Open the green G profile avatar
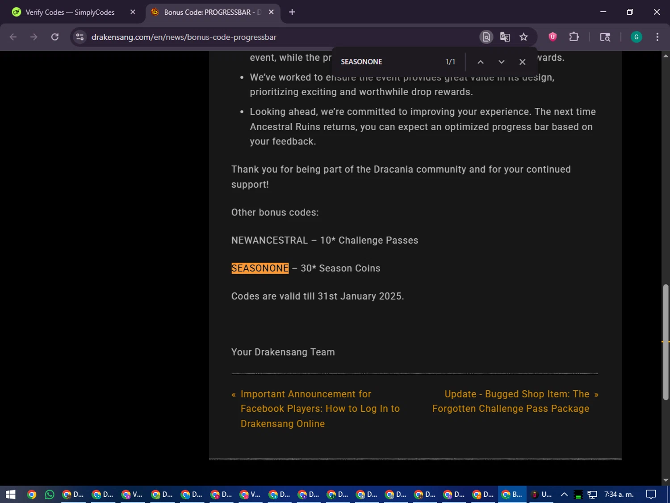The width and height of the screenshot is (670, 503). tap(636, 37)
